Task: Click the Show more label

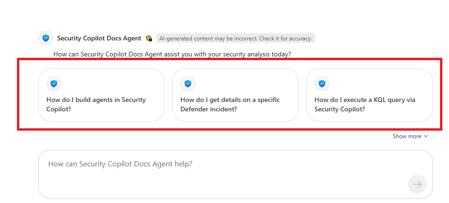Action: (407, 136)
